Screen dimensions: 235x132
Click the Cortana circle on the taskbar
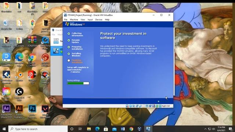pos(72,129)
